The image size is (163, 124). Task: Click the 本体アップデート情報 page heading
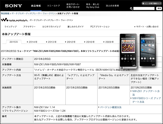[x=16, y=34]
